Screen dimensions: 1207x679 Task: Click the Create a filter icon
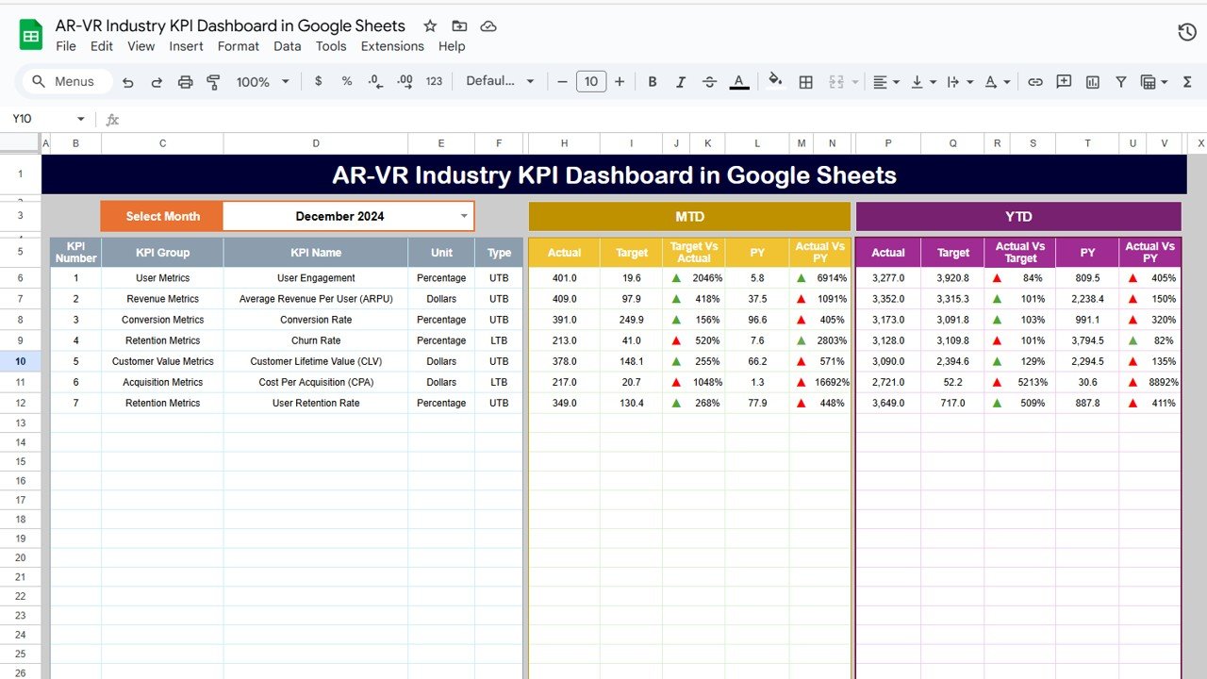(1120, 82)
